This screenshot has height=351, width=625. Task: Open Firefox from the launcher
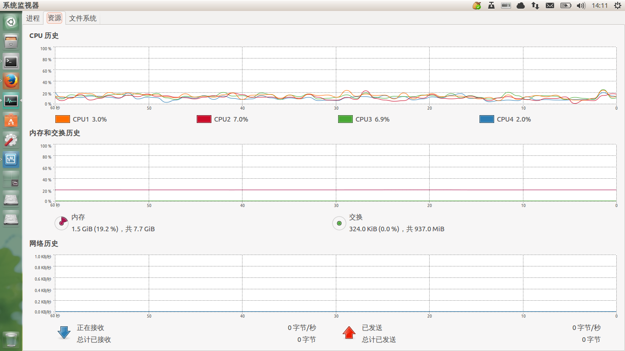pyautogui.click(x=11, y=81)
